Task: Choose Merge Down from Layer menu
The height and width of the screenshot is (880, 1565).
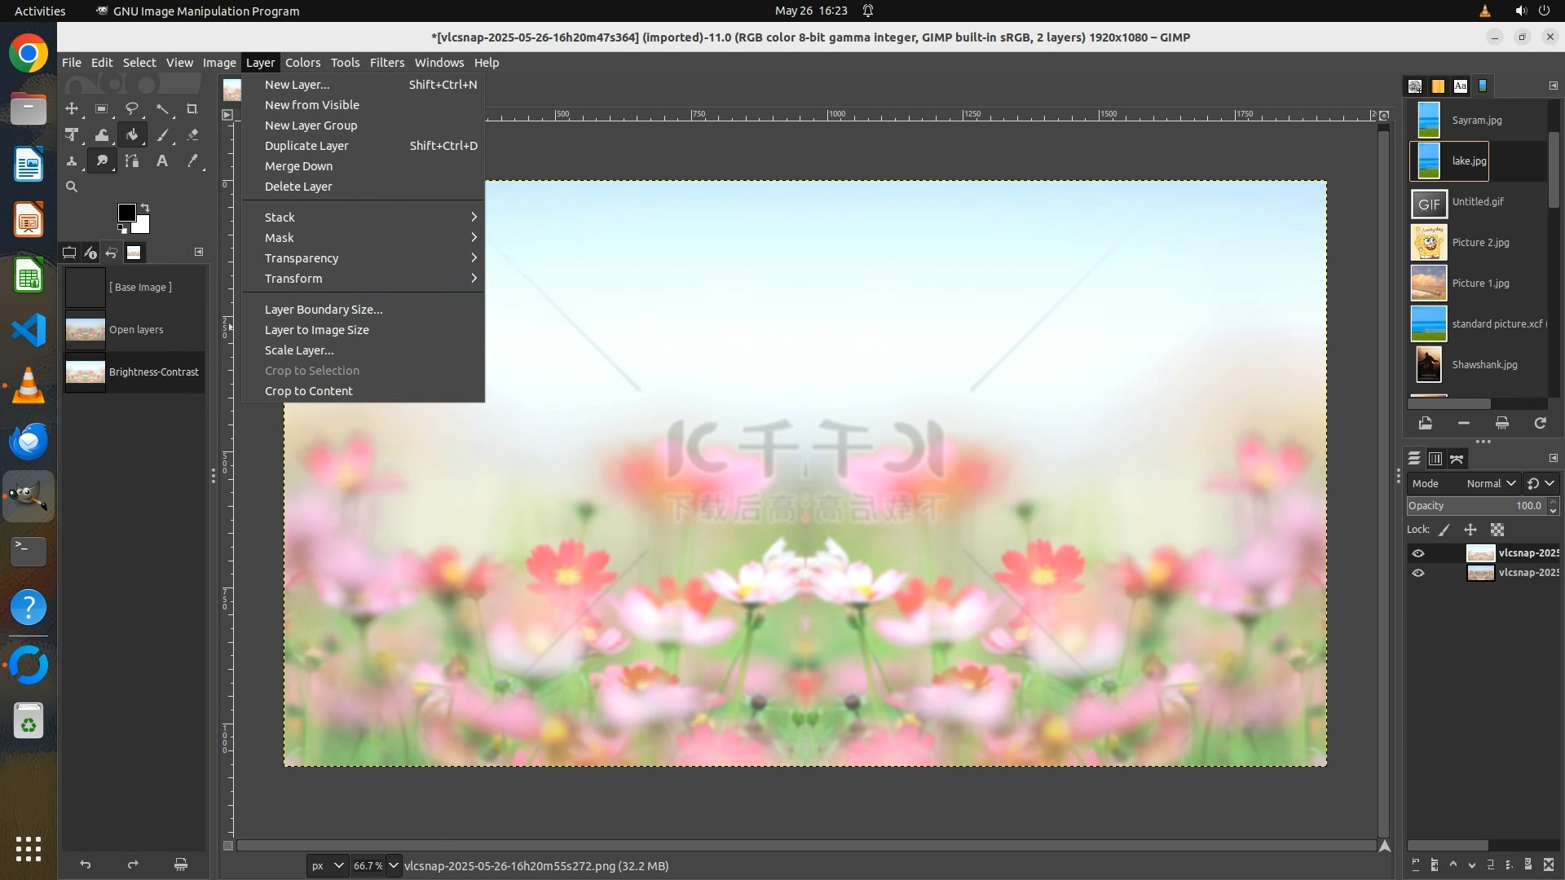Action: tap(298, 166)
